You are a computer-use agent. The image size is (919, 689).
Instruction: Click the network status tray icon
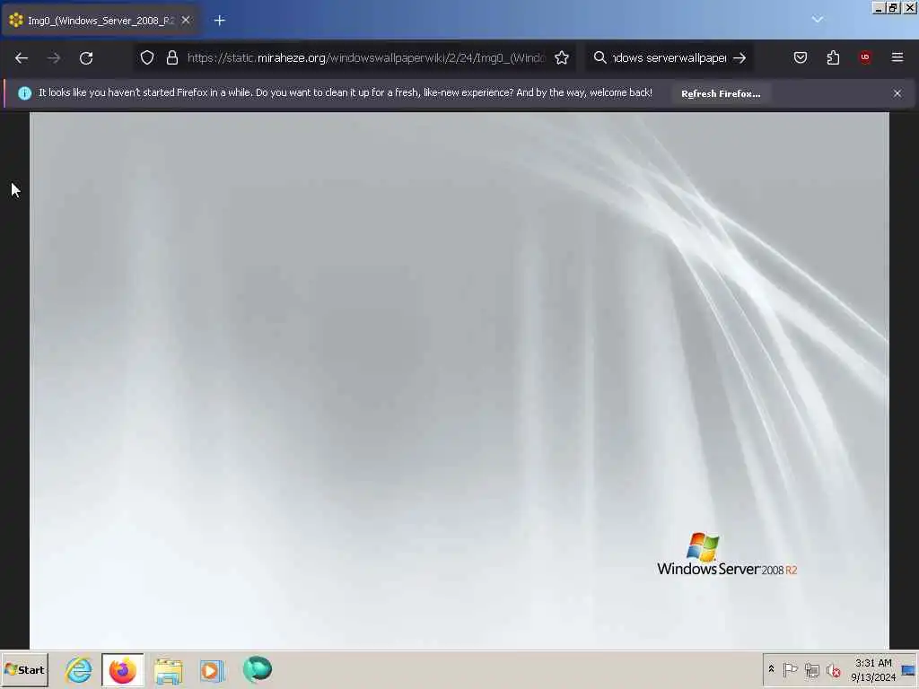click(811, 670)
